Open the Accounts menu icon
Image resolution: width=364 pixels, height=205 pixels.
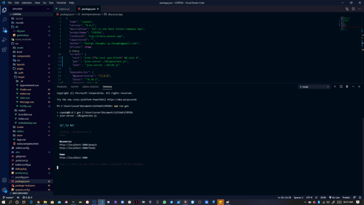(4, 180)
